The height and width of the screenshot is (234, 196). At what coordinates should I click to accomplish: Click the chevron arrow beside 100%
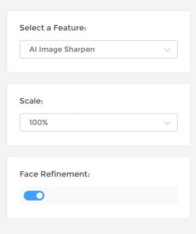[x=167, y=123]
